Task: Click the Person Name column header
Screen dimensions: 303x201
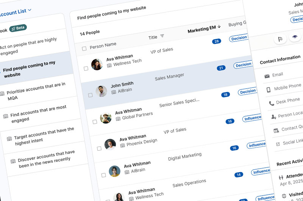Action: click(x=103, y=45)
